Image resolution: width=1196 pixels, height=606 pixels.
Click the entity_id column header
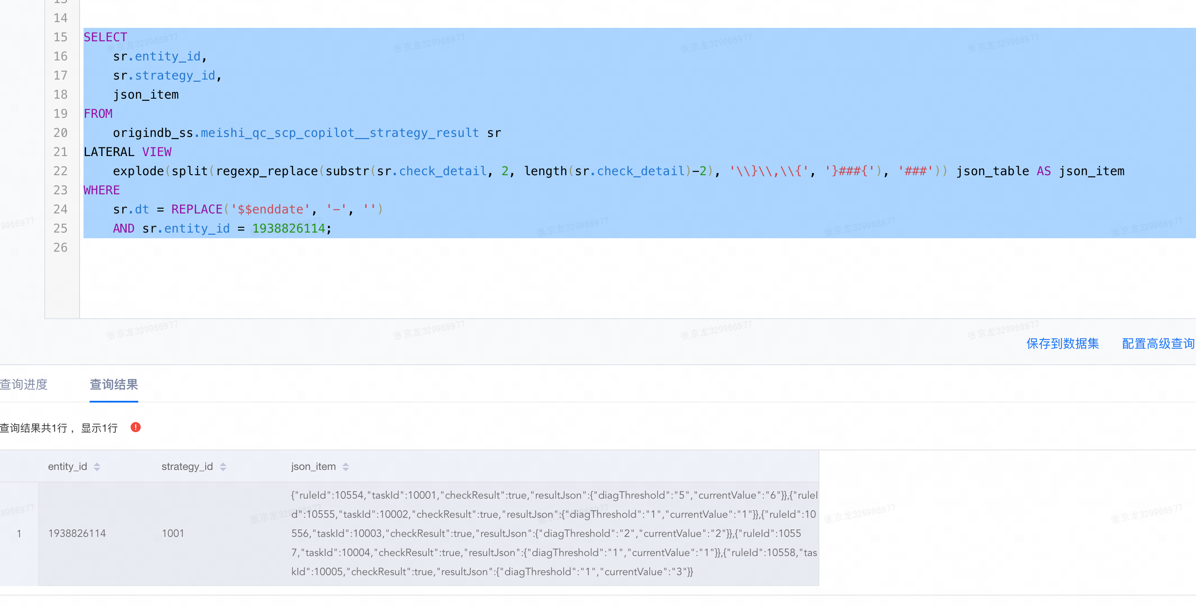point(68,466)
